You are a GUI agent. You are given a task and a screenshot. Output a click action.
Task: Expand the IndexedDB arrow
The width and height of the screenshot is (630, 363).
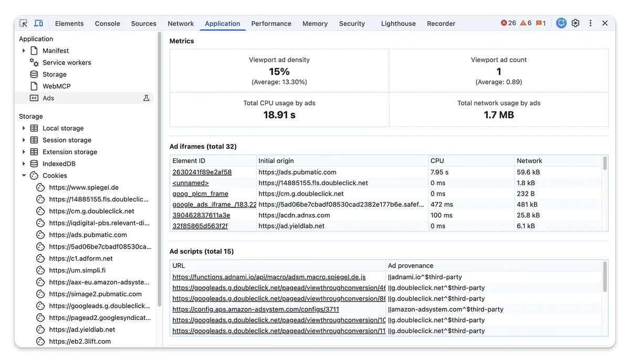coord(24,164)
